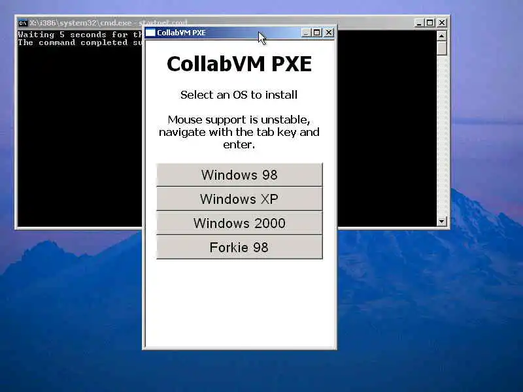Click the 'Select an OS to install' text
This screenshot has width=523, height=392.
point(239,95)
